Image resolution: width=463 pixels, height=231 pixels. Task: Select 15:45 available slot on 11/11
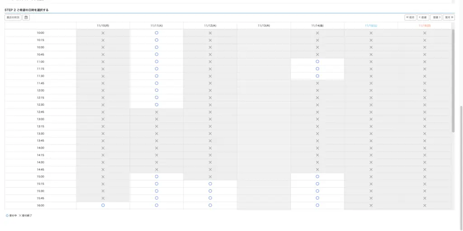click(x=156, y=198)
